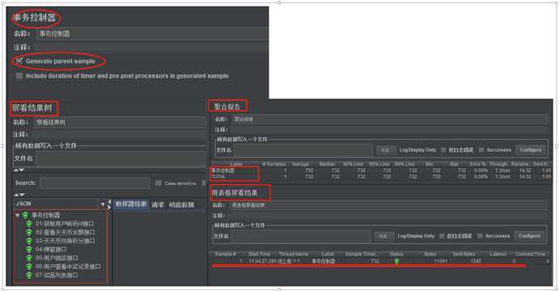This screenshot has height=291, width=559.
Task: Click the Configure button in the 聚合报告 panel
Action: (x=531, y=150)
